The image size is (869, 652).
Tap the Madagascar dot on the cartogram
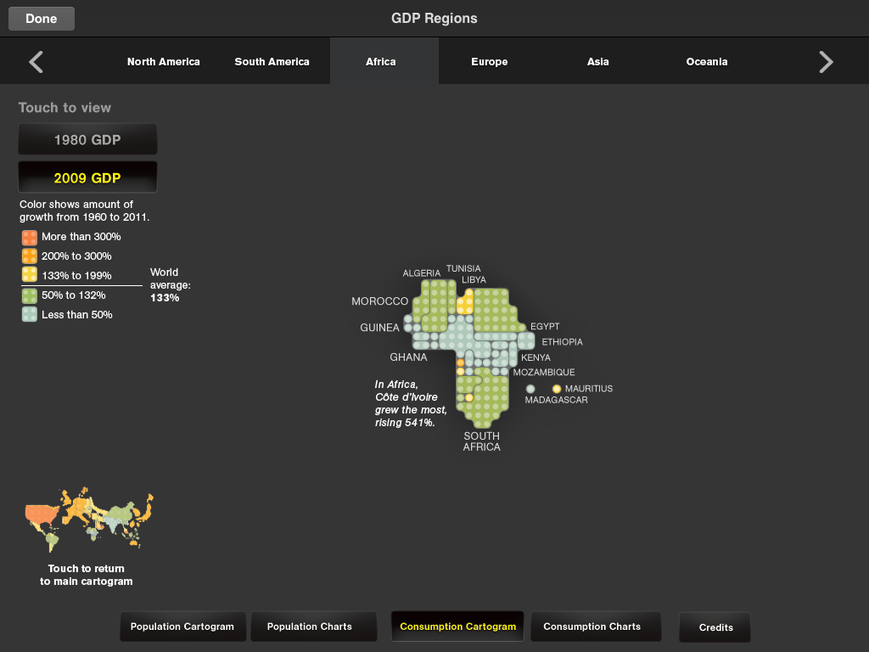coord(530,389)
